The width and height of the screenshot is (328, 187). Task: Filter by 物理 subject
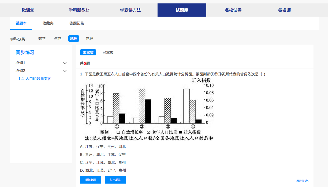point(89,39)
